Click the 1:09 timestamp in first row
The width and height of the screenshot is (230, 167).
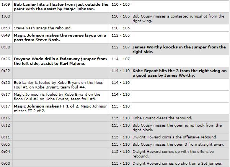[x=6, y=4]
